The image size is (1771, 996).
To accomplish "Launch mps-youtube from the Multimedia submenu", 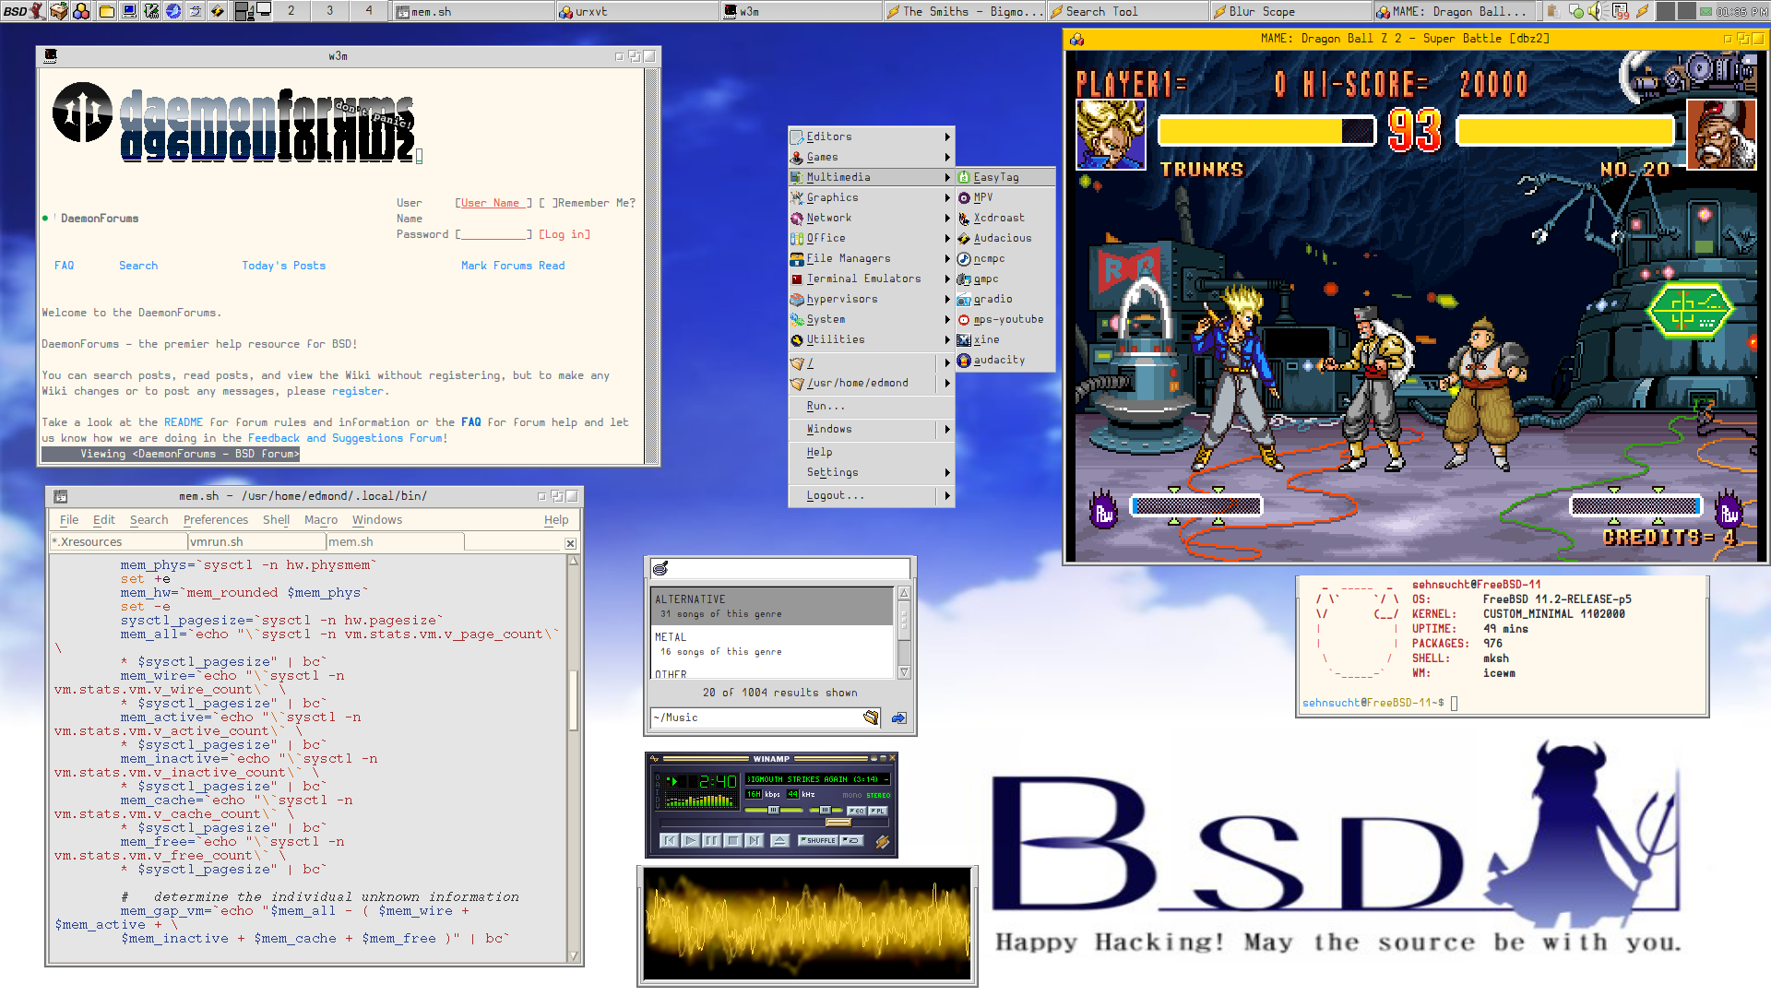I will (x=1004, y=319).
